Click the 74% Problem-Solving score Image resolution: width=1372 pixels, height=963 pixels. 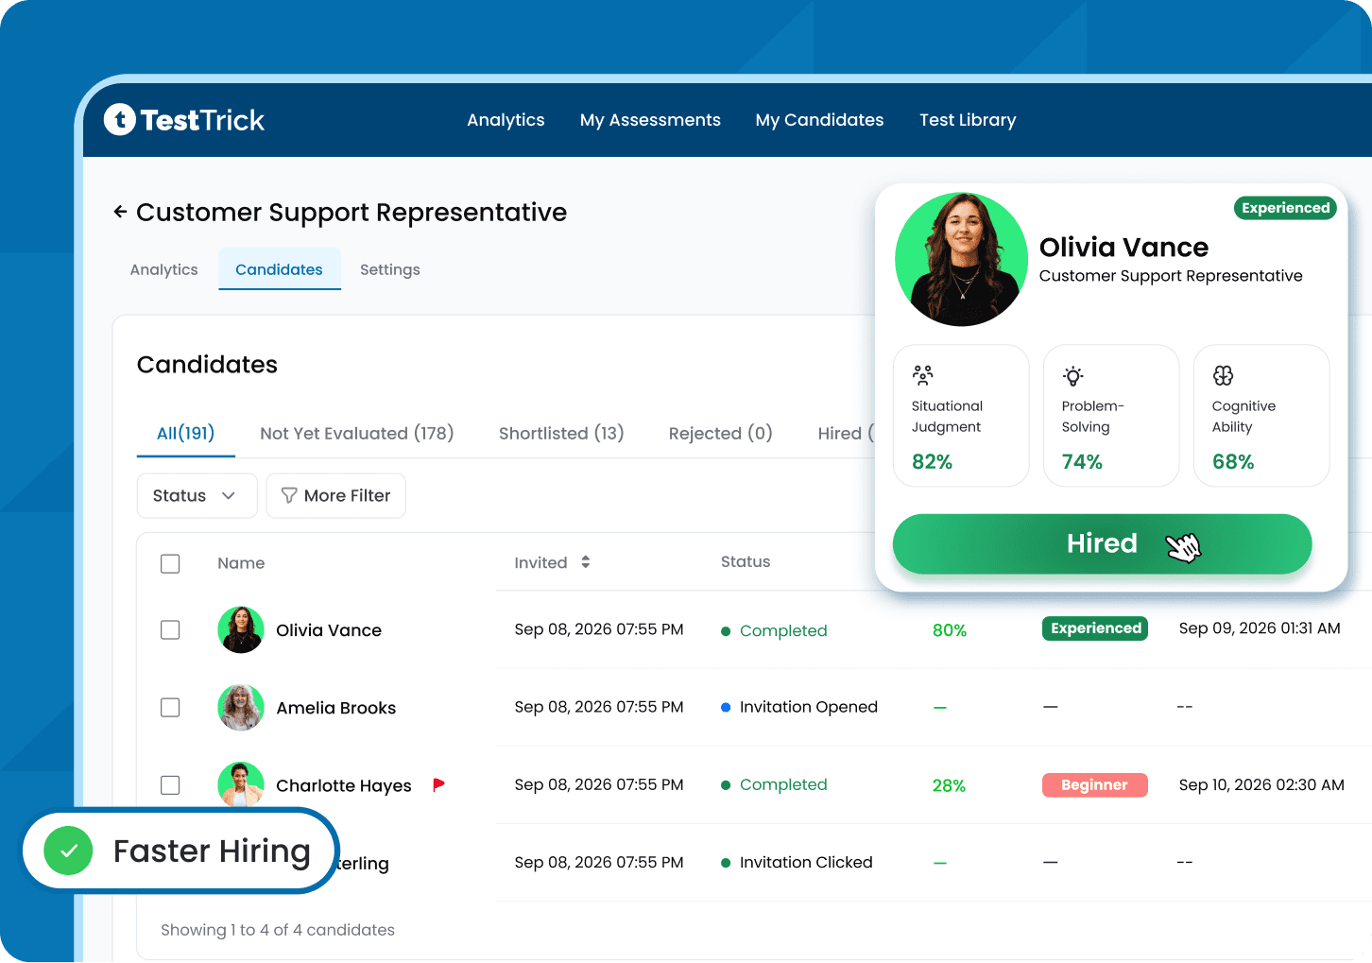coord(1082,462)
